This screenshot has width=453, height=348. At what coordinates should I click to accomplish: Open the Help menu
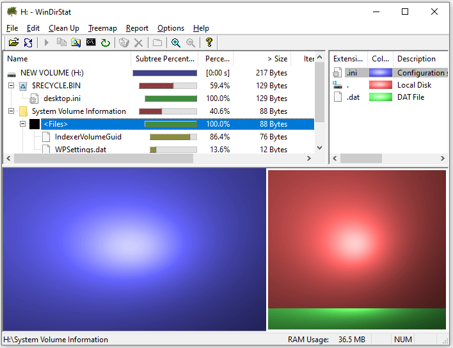[201, 28]
